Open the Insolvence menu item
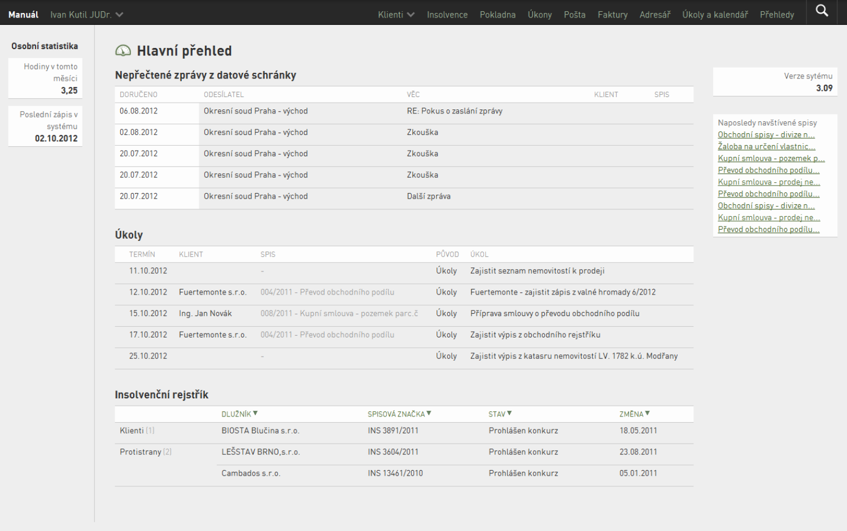Screen dimensions: 847x531 pyautogui.click(x=447, y=15)
